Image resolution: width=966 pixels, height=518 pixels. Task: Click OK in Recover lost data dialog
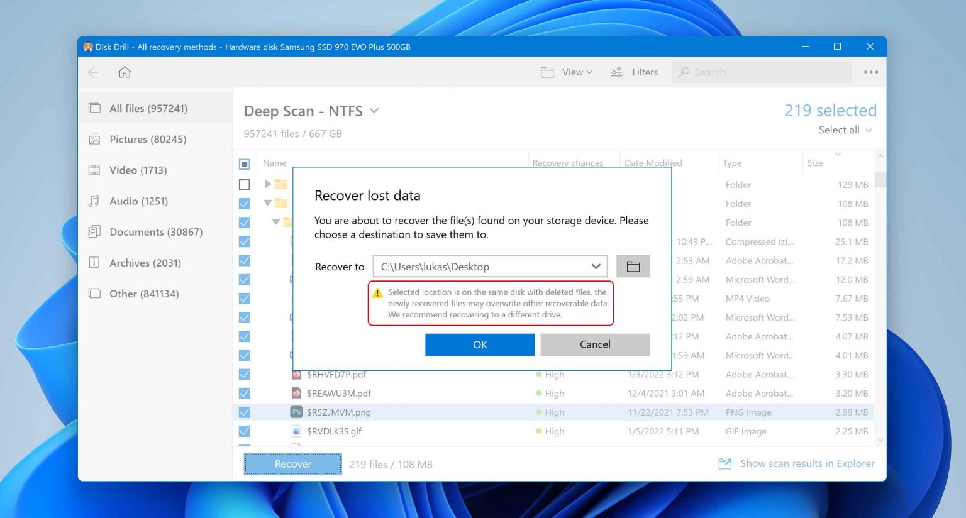click(x=480, y=344)
